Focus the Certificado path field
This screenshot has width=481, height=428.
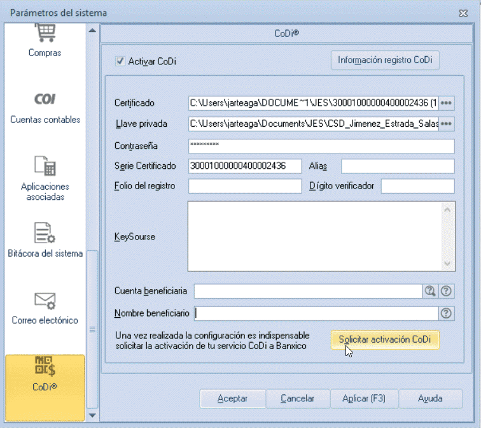tap(314, 103)
